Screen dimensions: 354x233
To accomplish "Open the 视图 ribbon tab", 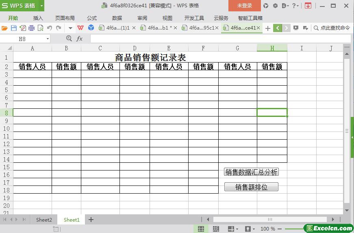I will (x=167, y=18).
